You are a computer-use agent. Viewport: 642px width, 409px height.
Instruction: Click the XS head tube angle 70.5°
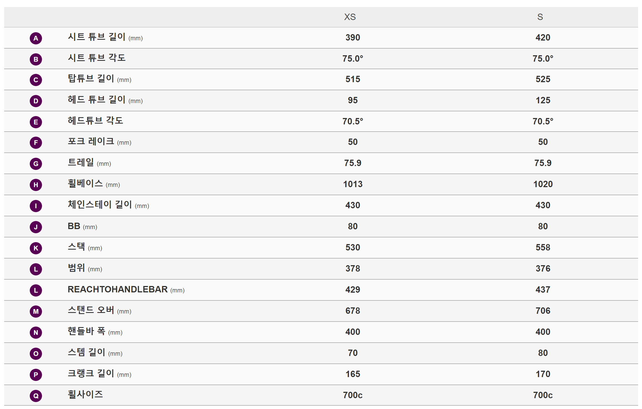[x=353, y=121]
